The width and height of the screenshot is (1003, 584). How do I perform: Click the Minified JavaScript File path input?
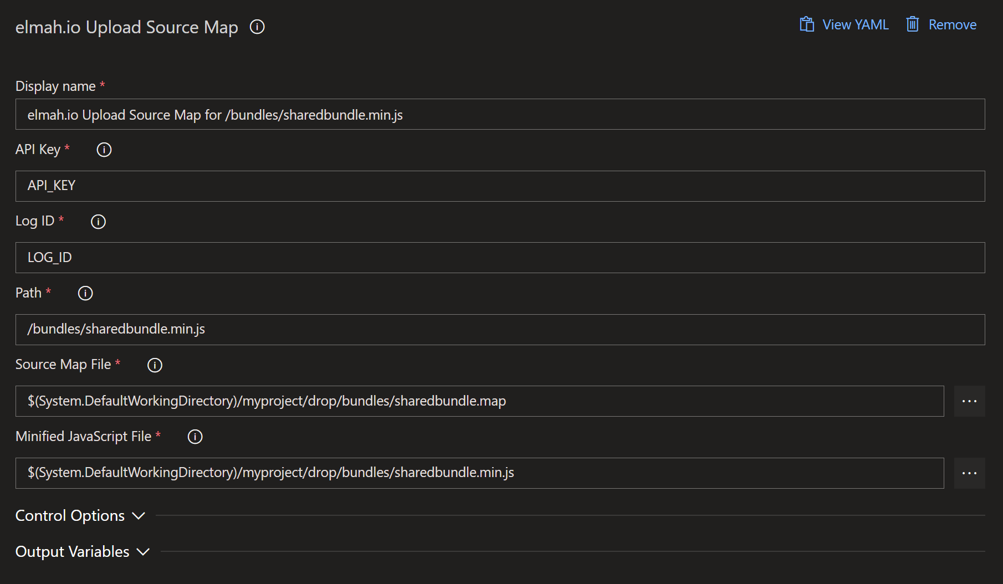tap(479, 473)
